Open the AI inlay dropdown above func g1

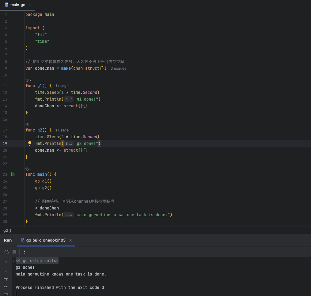coord(28,80)
